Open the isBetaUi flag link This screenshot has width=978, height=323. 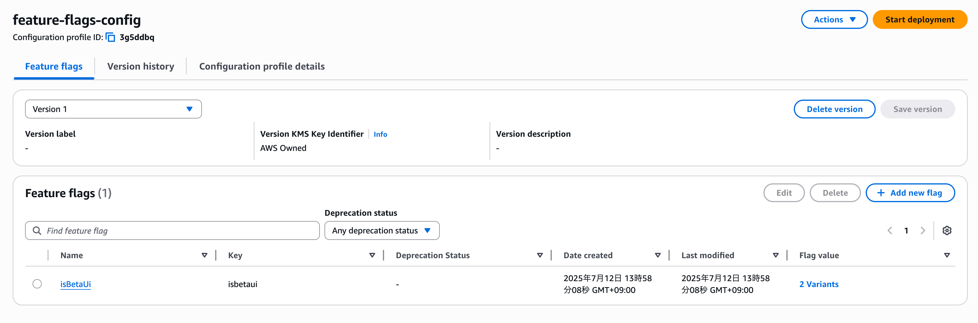[x=75, y=284]
